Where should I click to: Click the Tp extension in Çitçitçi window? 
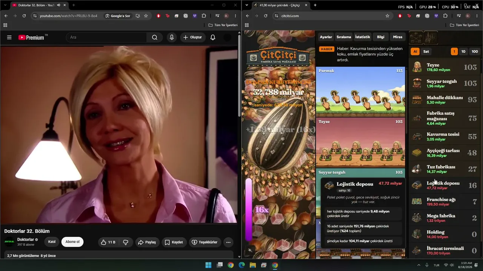click(x=409, y=16)
